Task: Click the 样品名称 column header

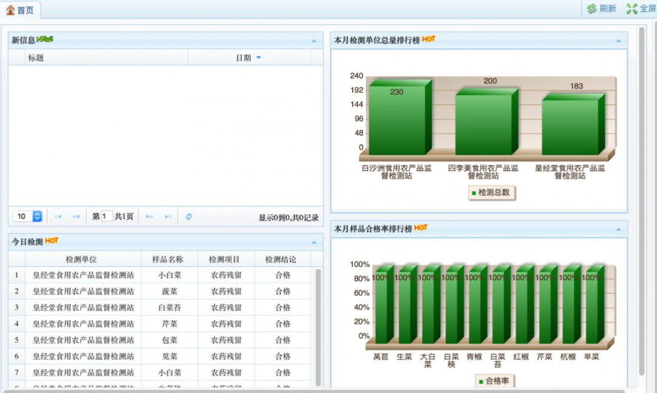Action: click(x=169, y=260)
